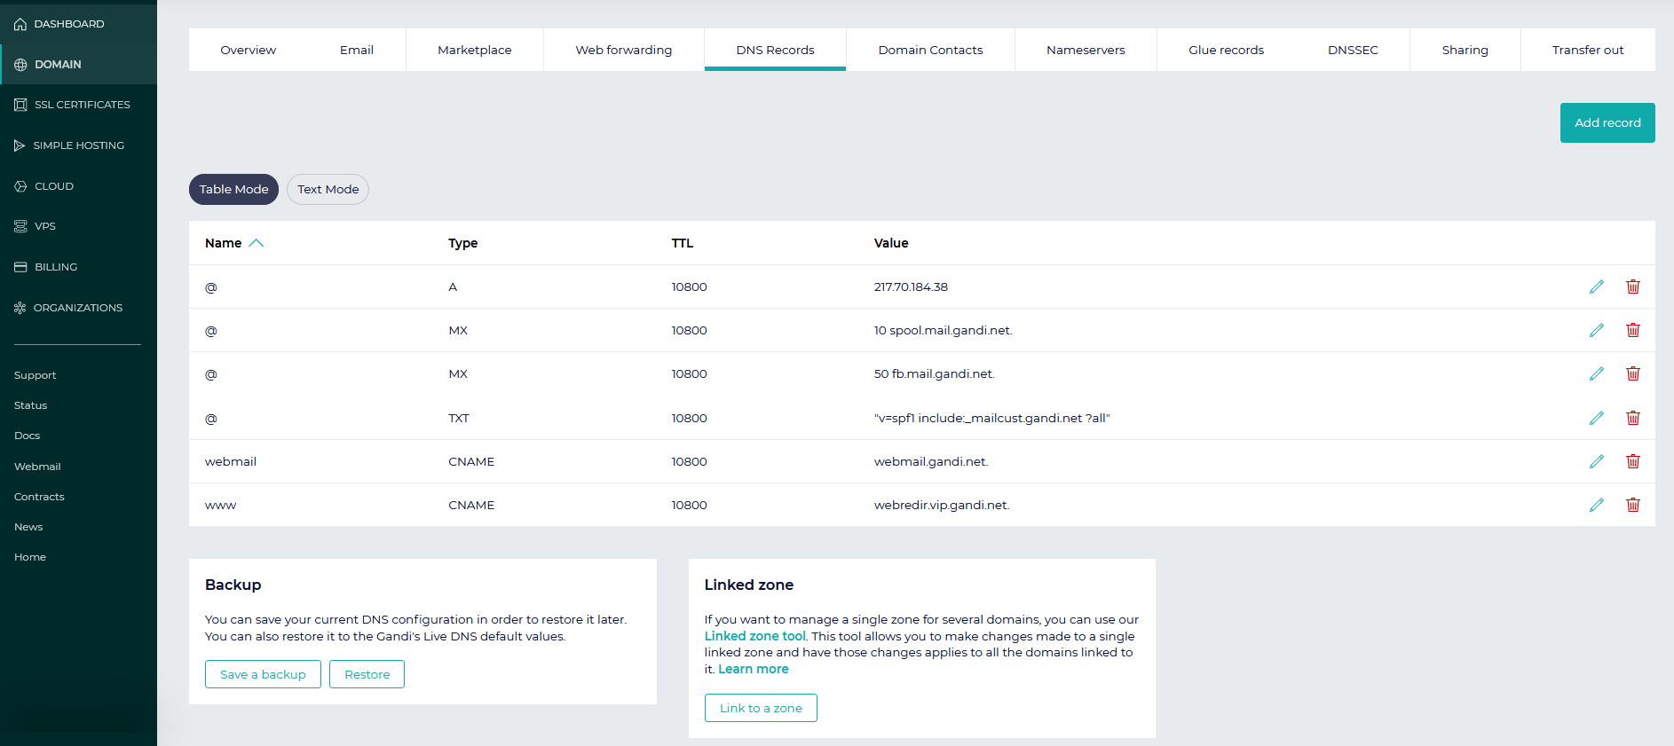Edit the webmail CNAME record
1674x746 pixels.
(1596, 461)
